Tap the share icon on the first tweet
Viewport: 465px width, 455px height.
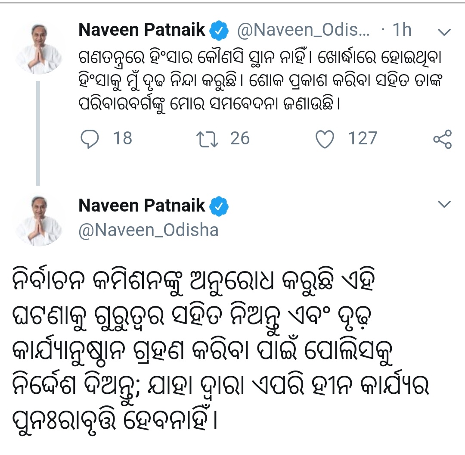[x=442, y=139]
